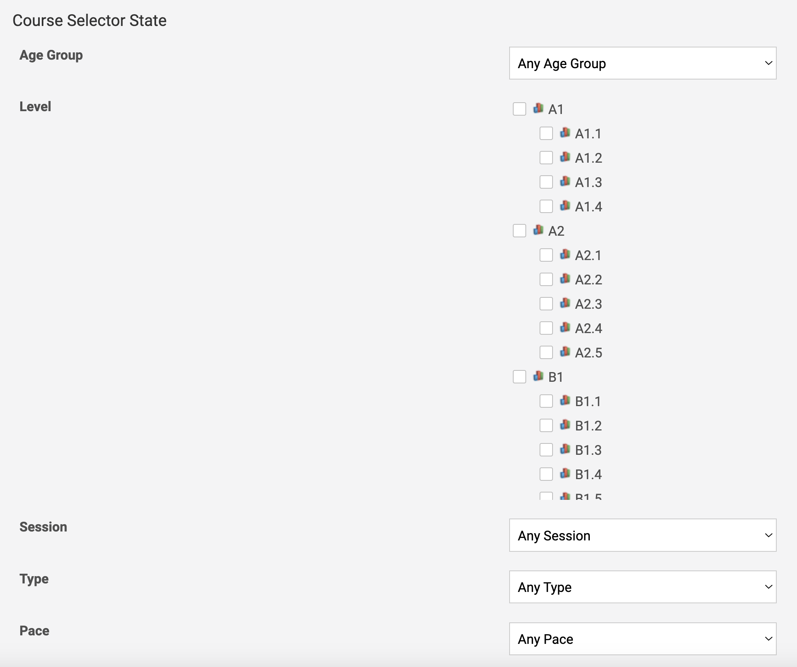Enable the B1.3 checkbox

coord(546,450)
